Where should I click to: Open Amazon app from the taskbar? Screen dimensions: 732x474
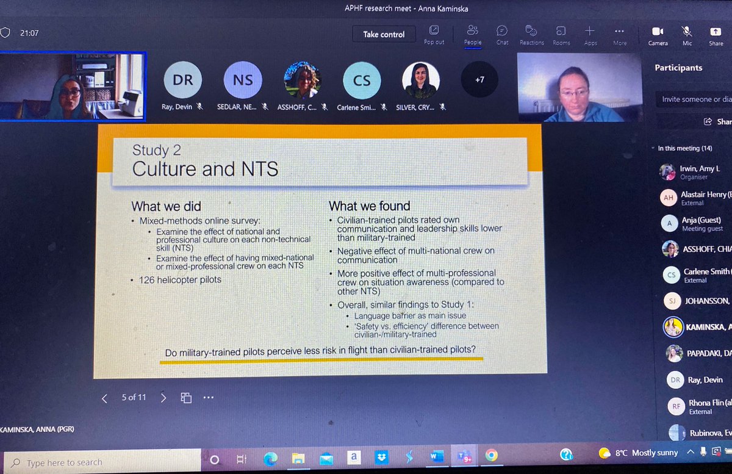coord(353,456)
